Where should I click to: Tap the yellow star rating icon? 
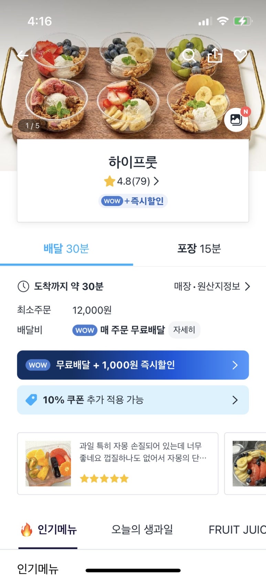[109, 181]
